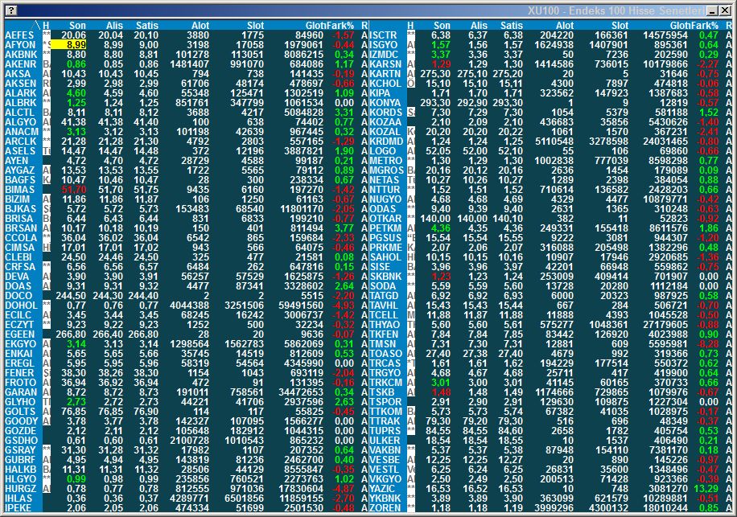Click the question mark help icon

[11, 10]
